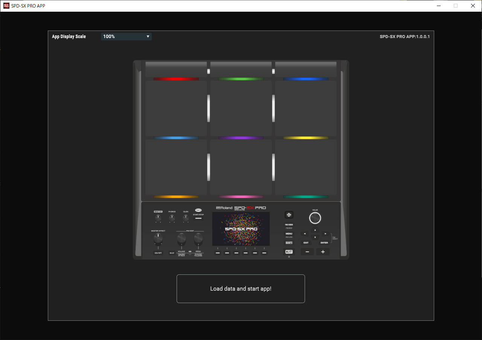Viewport: 482px width, 340px height.
Task: Click the minus decrement button
Action: 307,252
